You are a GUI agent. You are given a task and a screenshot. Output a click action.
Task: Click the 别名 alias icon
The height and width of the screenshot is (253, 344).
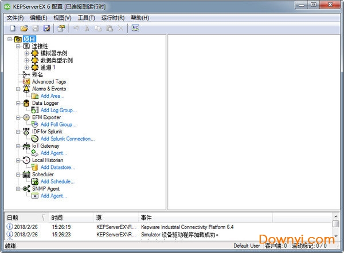[x=26, y=74]
